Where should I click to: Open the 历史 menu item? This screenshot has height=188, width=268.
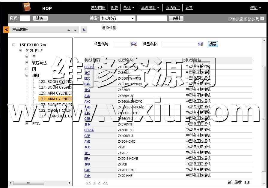114,8
